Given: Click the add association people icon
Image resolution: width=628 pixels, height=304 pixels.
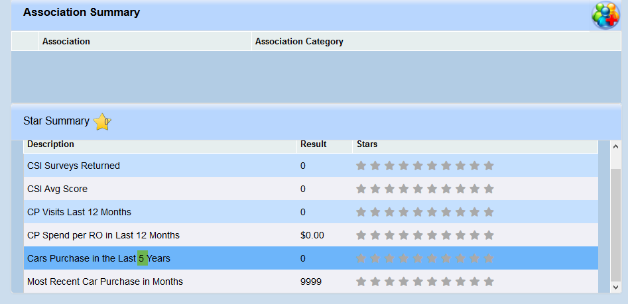Looking at the screenshot, I should [605, 15].
